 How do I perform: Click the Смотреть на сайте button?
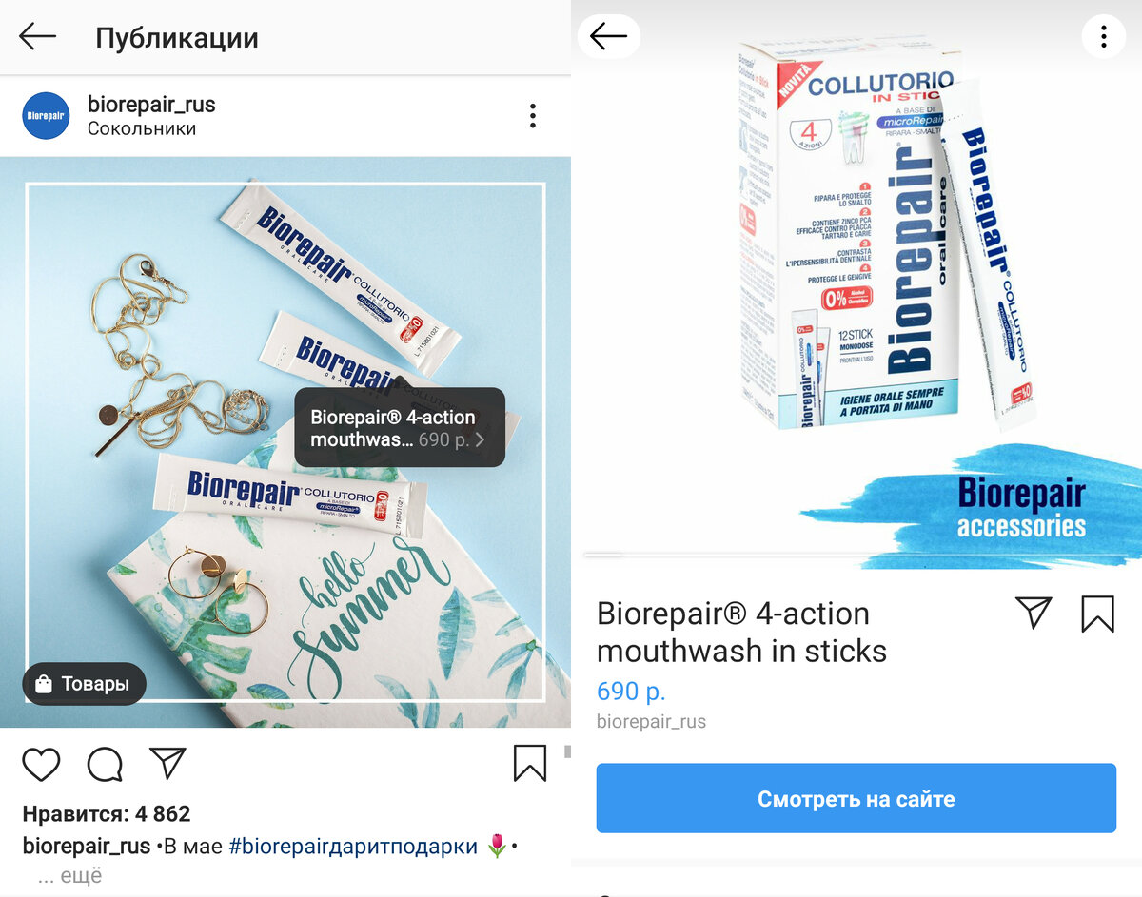pos(856,799)
